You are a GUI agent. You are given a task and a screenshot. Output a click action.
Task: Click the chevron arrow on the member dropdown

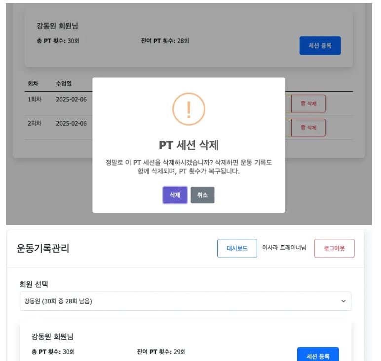[x=343, y=301]
